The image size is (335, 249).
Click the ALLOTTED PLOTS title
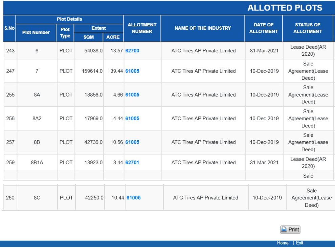point(285,8)
